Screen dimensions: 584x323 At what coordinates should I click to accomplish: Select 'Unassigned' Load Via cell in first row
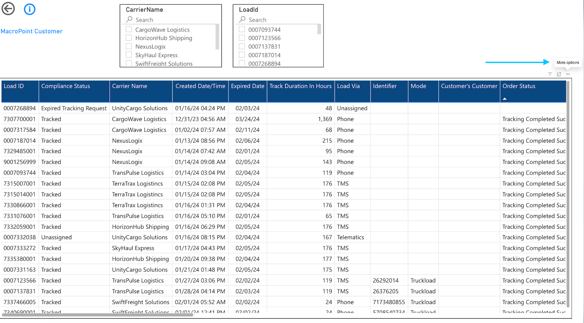[352, 108]
